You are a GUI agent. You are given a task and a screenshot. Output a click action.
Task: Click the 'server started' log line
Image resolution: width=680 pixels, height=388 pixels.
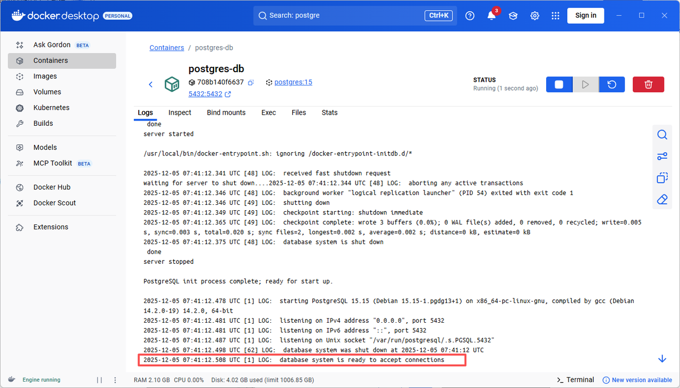tap(168, 134)
